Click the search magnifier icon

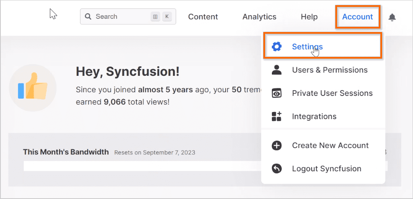[88, 16]
